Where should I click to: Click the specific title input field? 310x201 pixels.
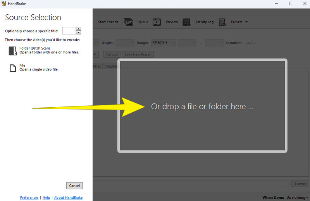(x=69, y=31)
